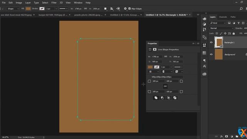Open the stroke width dropdown in options bar

pyautogui.click(x=56, y=8)
